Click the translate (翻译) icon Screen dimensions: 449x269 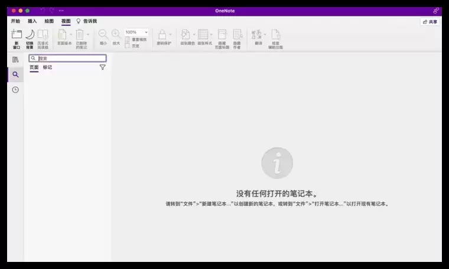click(256, 35)
